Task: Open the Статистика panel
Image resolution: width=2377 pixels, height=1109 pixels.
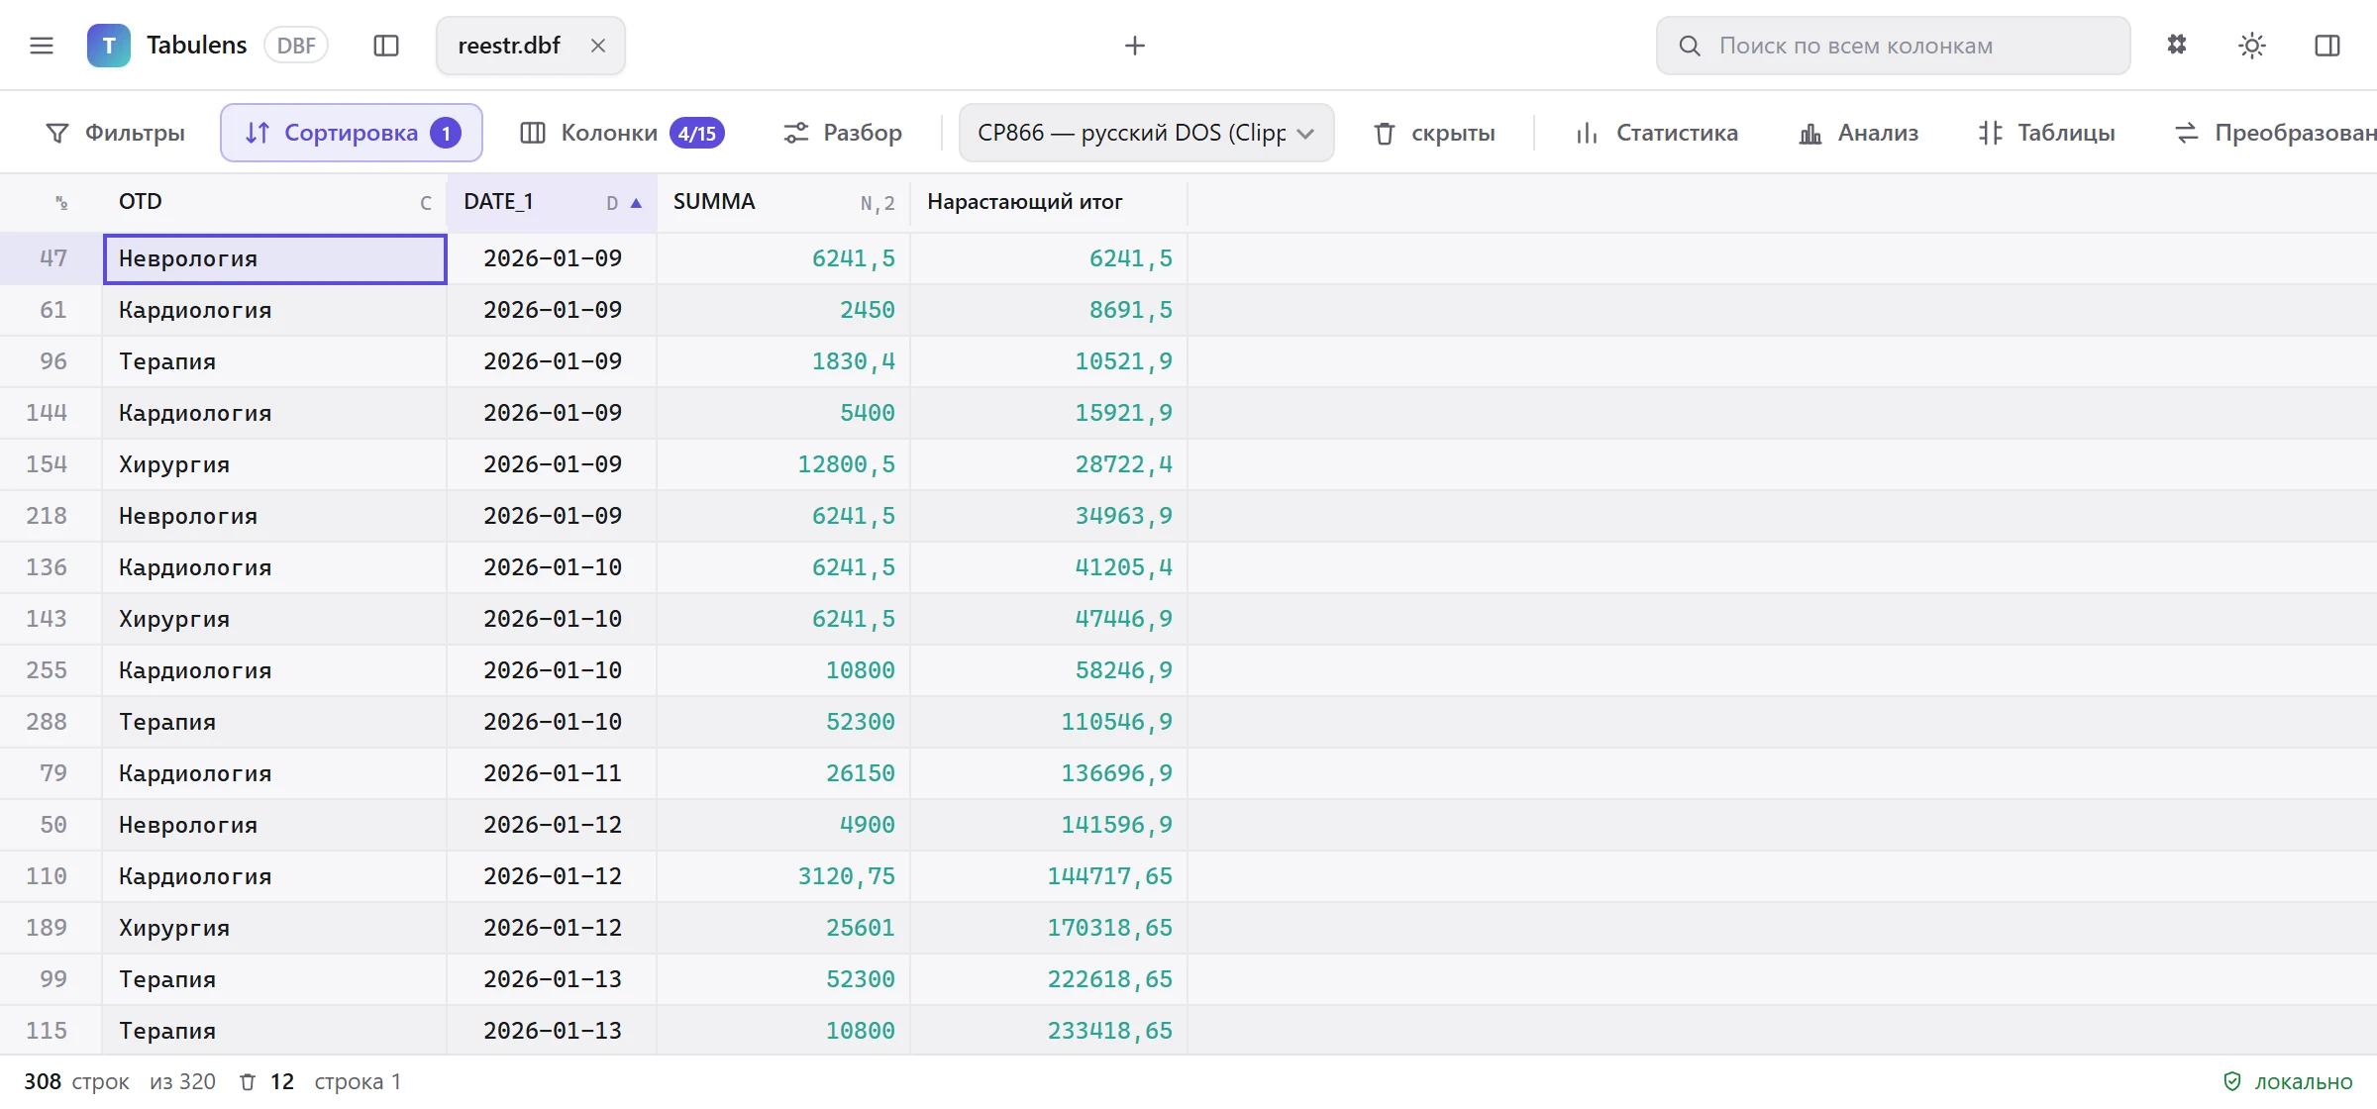Action: [1656, 133]
